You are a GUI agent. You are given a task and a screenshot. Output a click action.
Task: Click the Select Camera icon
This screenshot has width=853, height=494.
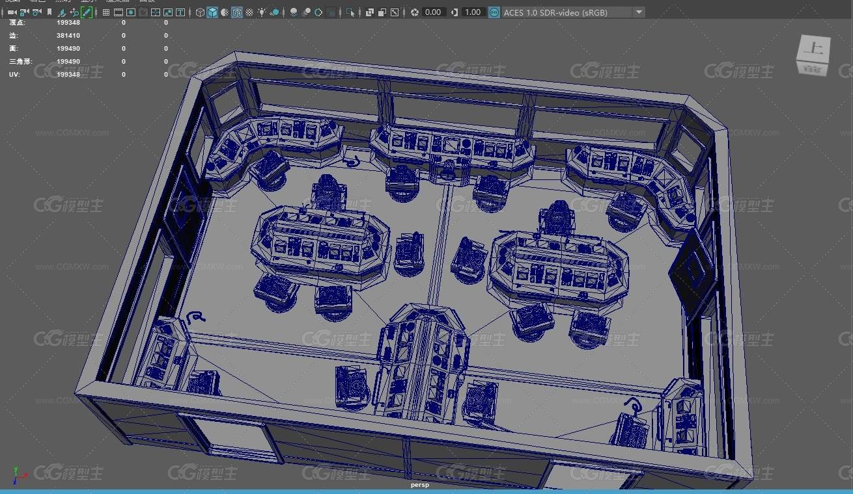point(12,12)
